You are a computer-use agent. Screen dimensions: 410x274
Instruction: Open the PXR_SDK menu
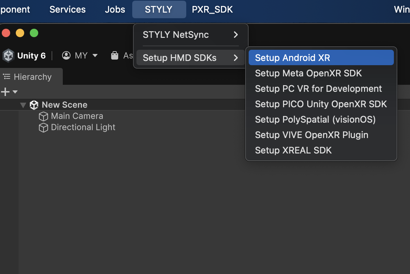tap(212, 9)
